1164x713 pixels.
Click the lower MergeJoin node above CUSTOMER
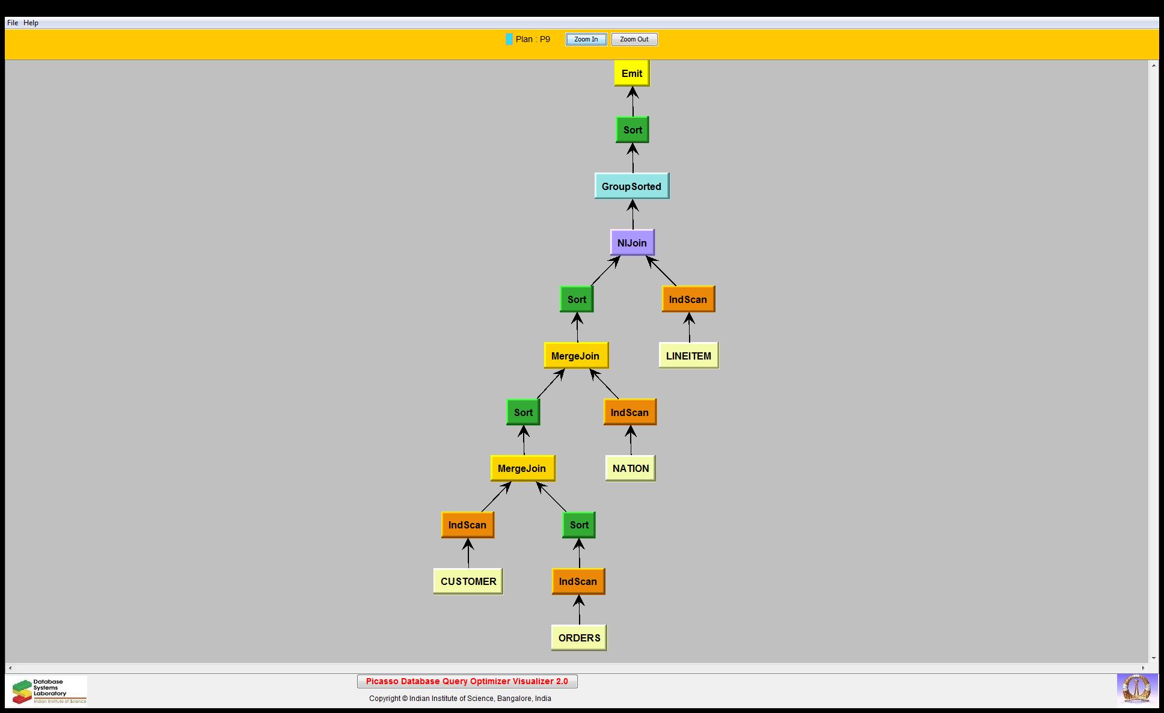[522, 468]
